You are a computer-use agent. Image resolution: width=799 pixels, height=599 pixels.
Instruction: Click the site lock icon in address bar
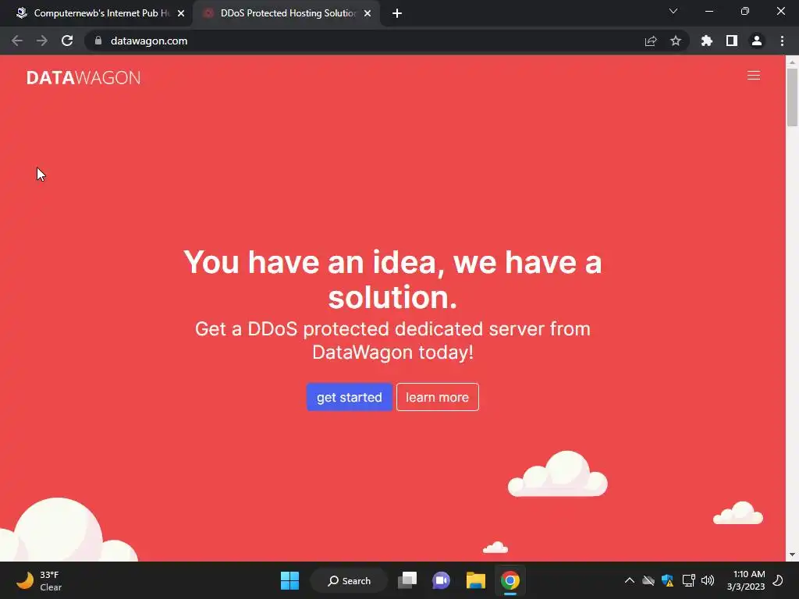pyautogui.click(x=98, y=41)
